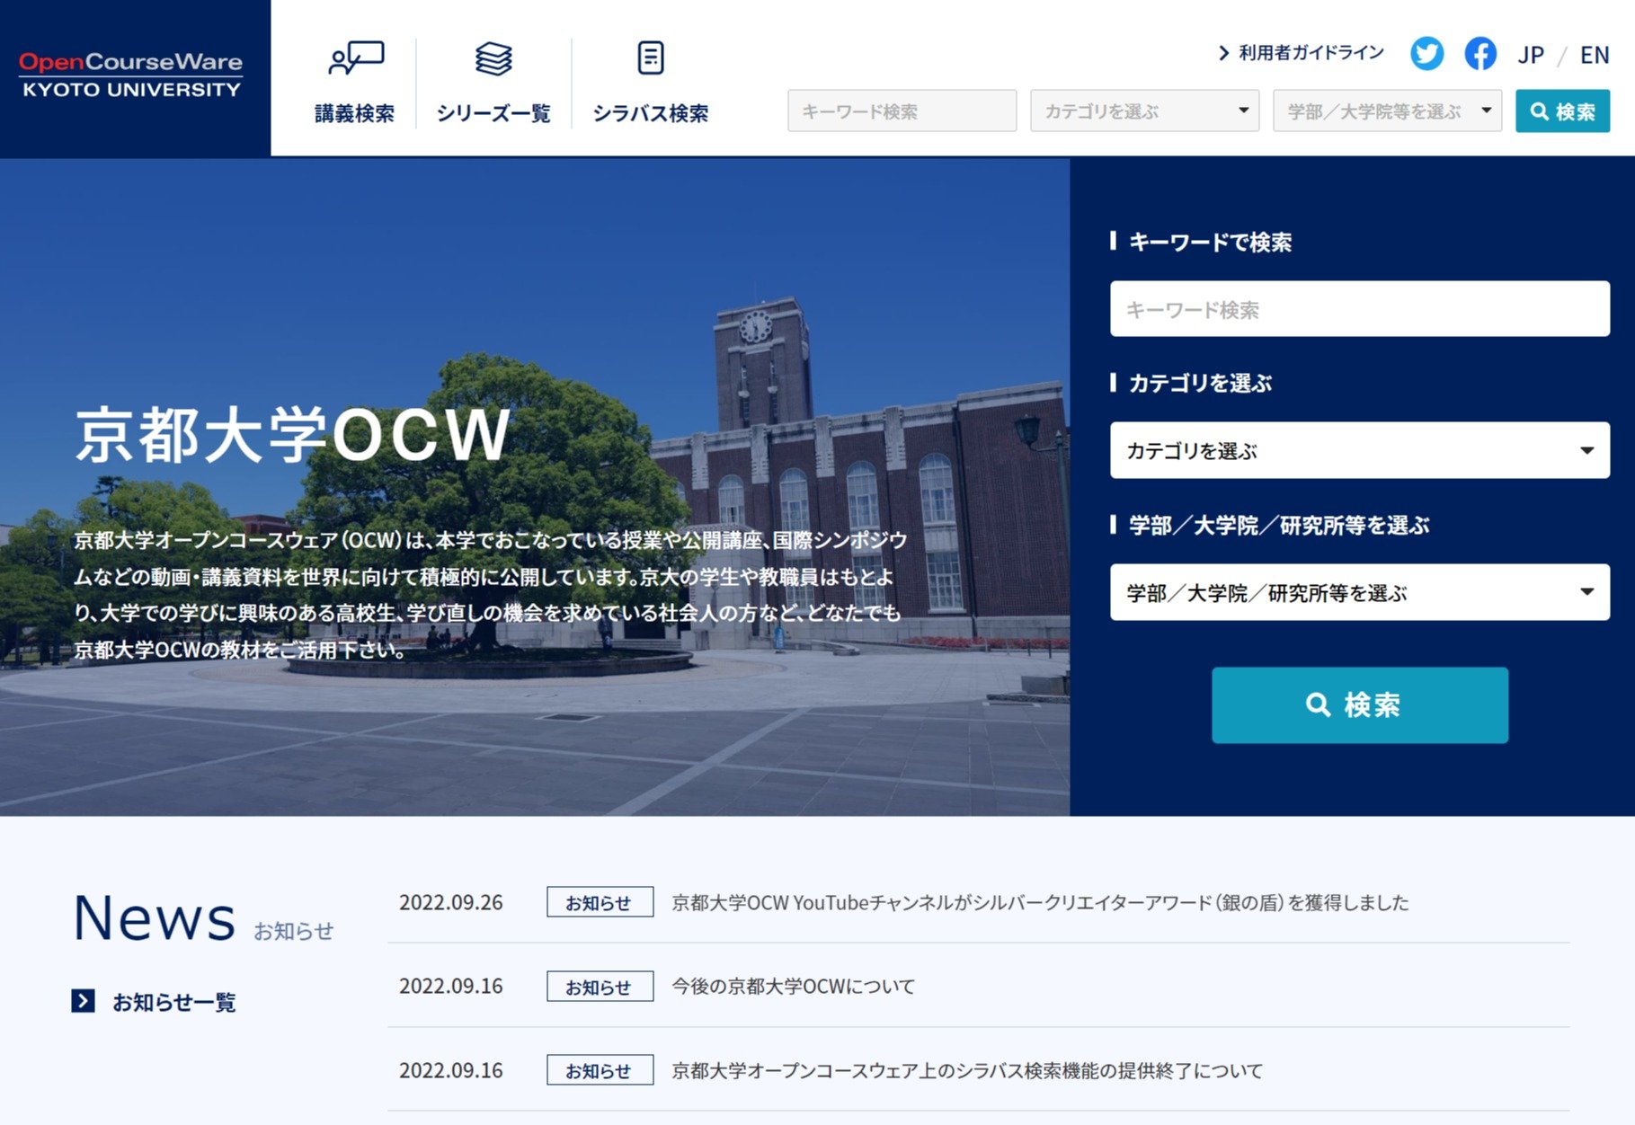The height and width of the screenshot is (1125, 1635).
Task: Switch language to JP
Action: pyautogui.click(x=1530, y=56)
